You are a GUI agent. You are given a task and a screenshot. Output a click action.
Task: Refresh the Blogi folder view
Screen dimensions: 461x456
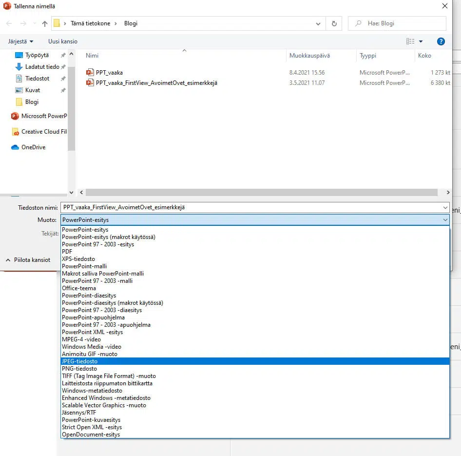pyautogui.click(x=334, y=23)
